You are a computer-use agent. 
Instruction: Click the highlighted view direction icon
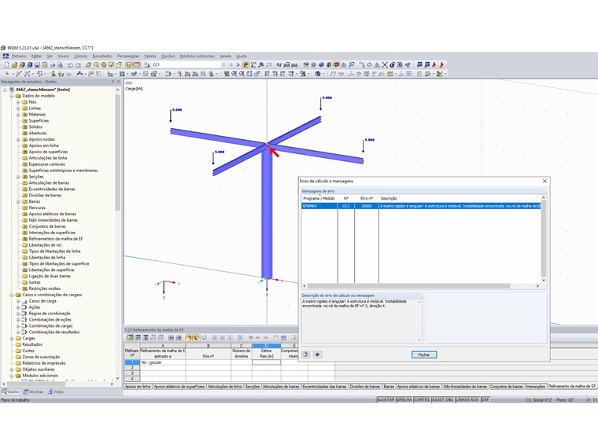337,64
